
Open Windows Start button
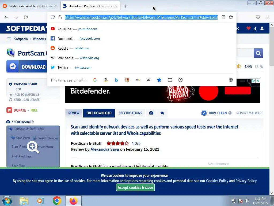tap(7, 201)
